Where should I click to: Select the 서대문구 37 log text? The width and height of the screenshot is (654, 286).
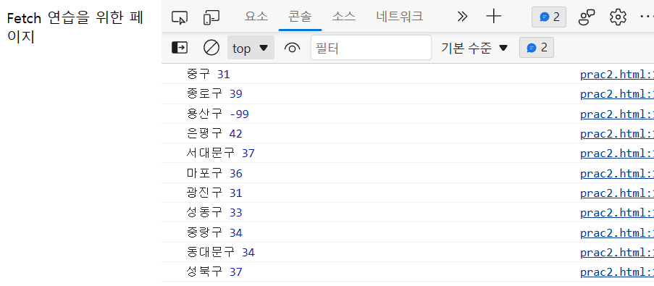(221, 153)
